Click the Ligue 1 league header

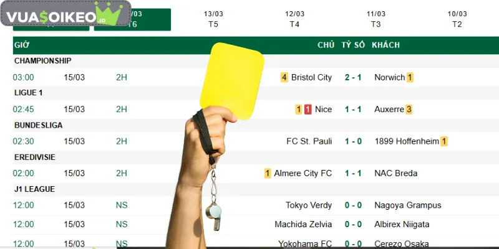(29, 93)
